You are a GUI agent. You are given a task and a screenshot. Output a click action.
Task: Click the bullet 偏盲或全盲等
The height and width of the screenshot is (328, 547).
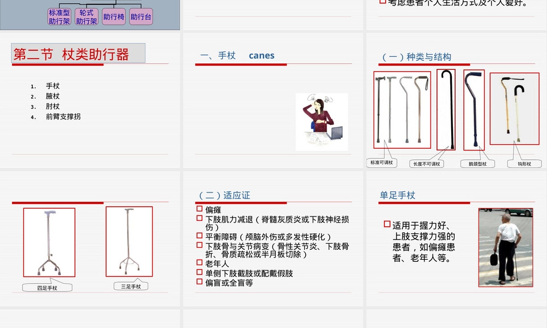click(x=229, y=283)
